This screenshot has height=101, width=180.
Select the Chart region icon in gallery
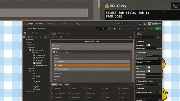point(103,89)
